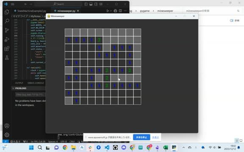Click the details pane button in File Explorer

[x=235, y=20]
